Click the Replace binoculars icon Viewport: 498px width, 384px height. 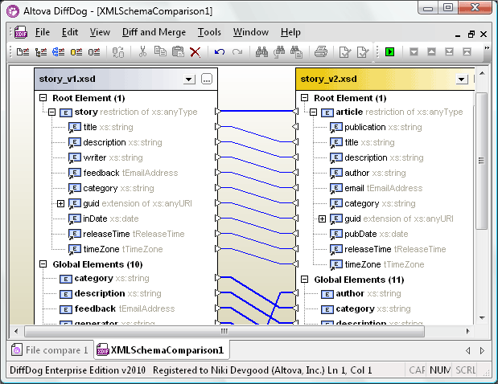[296, 51]
